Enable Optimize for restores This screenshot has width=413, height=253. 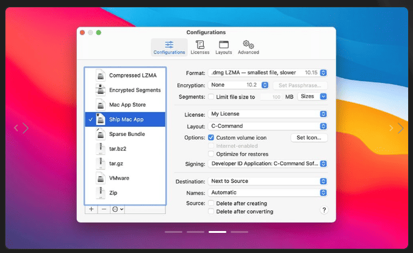click(x=211, y=154)
